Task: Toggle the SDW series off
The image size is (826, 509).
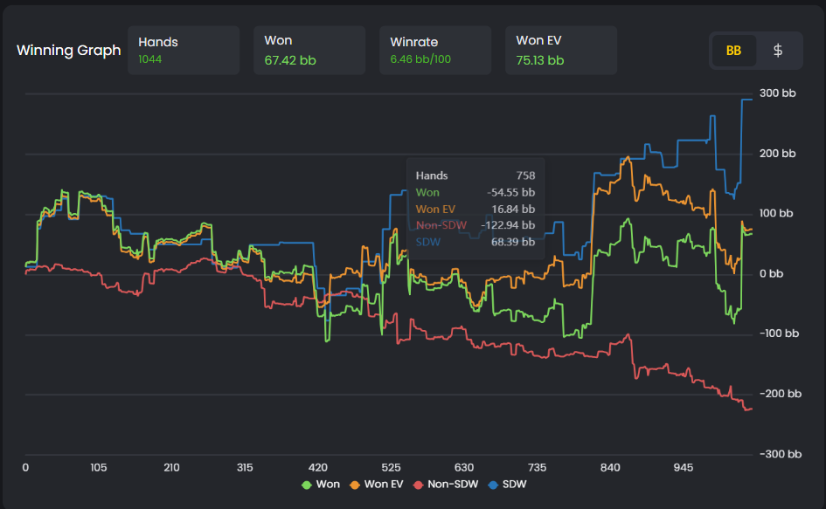Action: click(494, 484)
